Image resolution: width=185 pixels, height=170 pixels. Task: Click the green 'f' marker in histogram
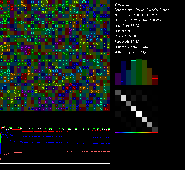click(140, 81)
